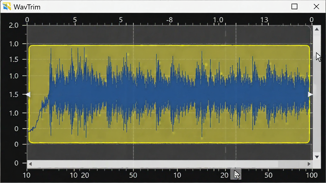Select the right trim handle triangle

[x=310, y=94]
